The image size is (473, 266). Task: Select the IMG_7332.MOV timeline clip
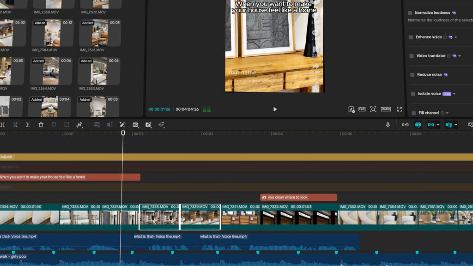(299, 217)
